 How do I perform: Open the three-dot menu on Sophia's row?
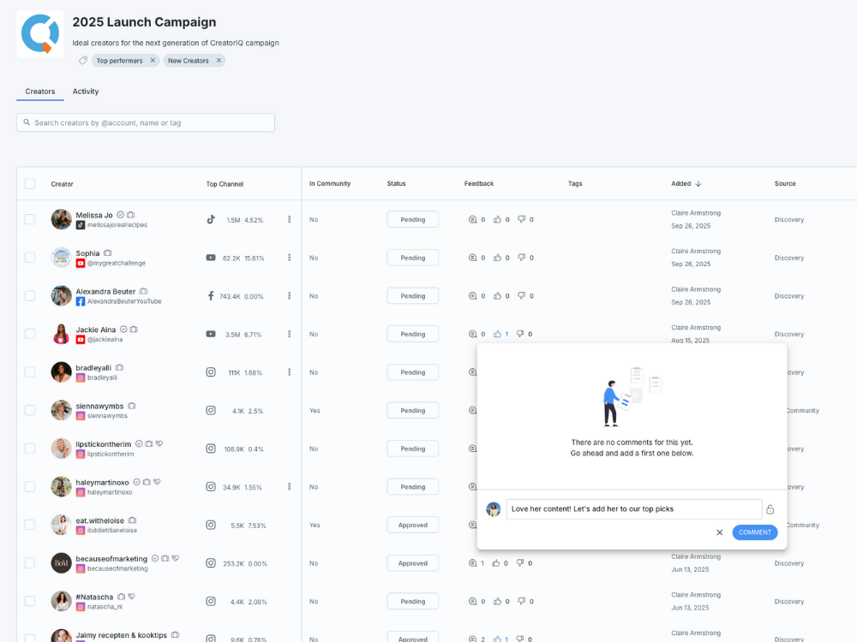[289, 258]
